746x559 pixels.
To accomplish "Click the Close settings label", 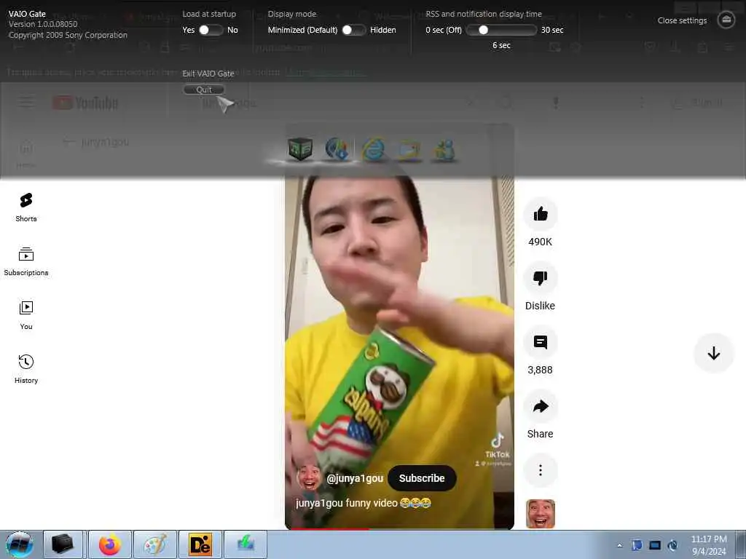I will pos(682,20).
